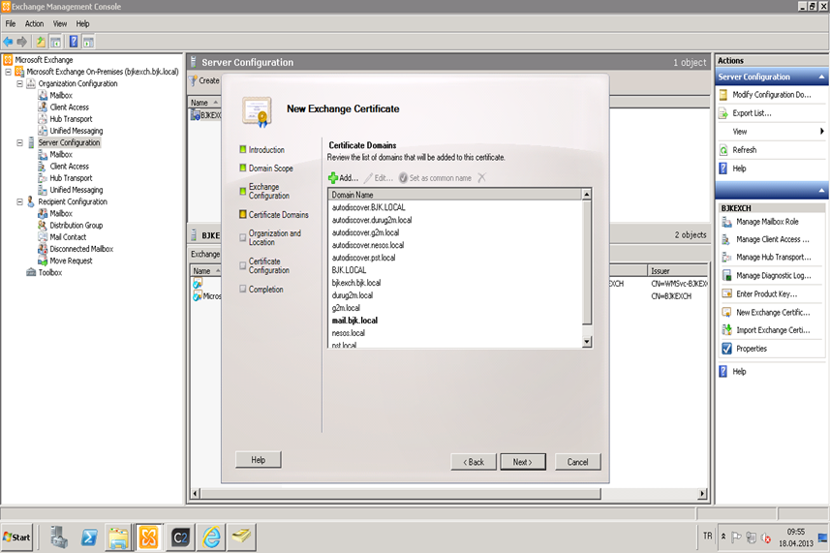Collapse the Server Configuration tree node
Viewport: 830px width, 553px height.
pos(19,143)
